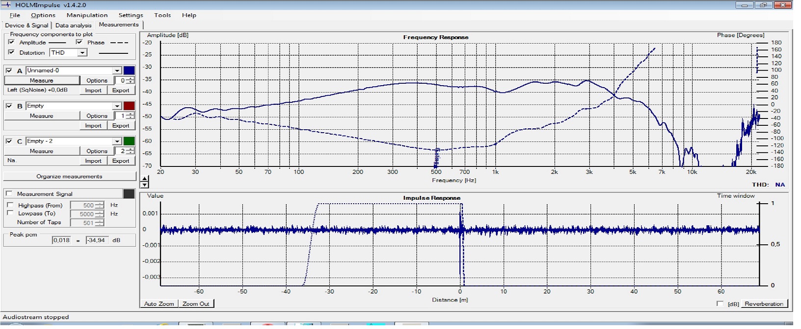Open the THD distortion dropdown
Image resolution: width=801 pixels, height=329 pixels.
coord(82,53)
